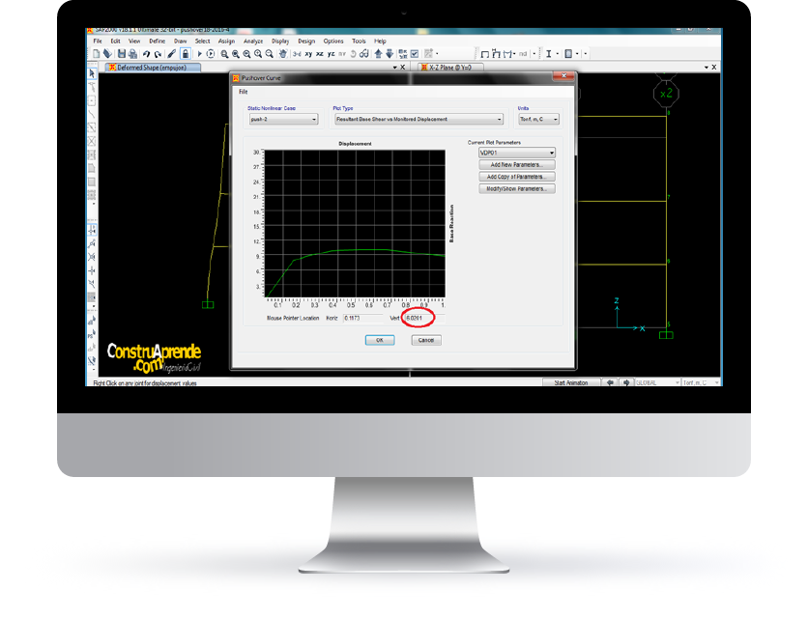Click Add Copy of Parameters button

[x=517, y=177]
